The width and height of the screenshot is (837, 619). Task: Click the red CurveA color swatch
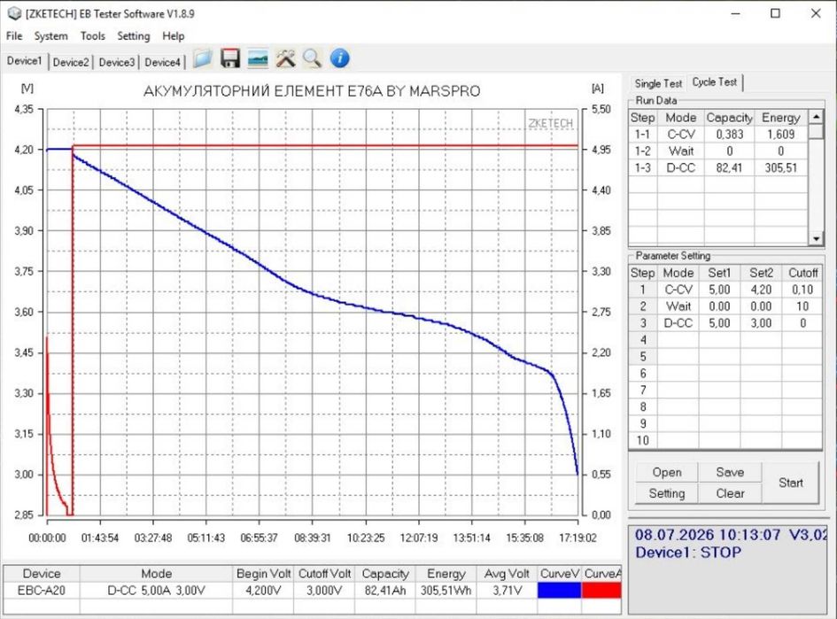click(601, 590)
